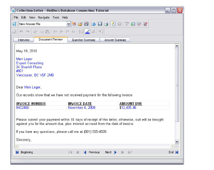Click the horizontal scrollbar left arrow
Image resolution: width=214 pixels, height=170 pixels.
click(x=17, y=146)
